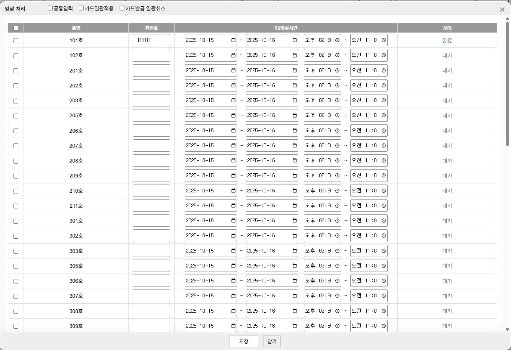Click the 저장 button
This screenshot has width=511, height=350.
[x=244, y=341]
